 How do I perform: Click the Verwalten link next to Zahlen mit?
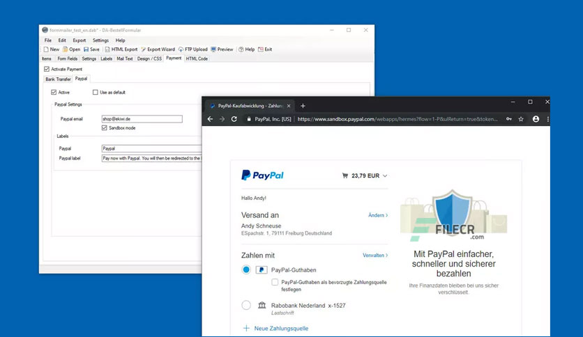(375, 256)
